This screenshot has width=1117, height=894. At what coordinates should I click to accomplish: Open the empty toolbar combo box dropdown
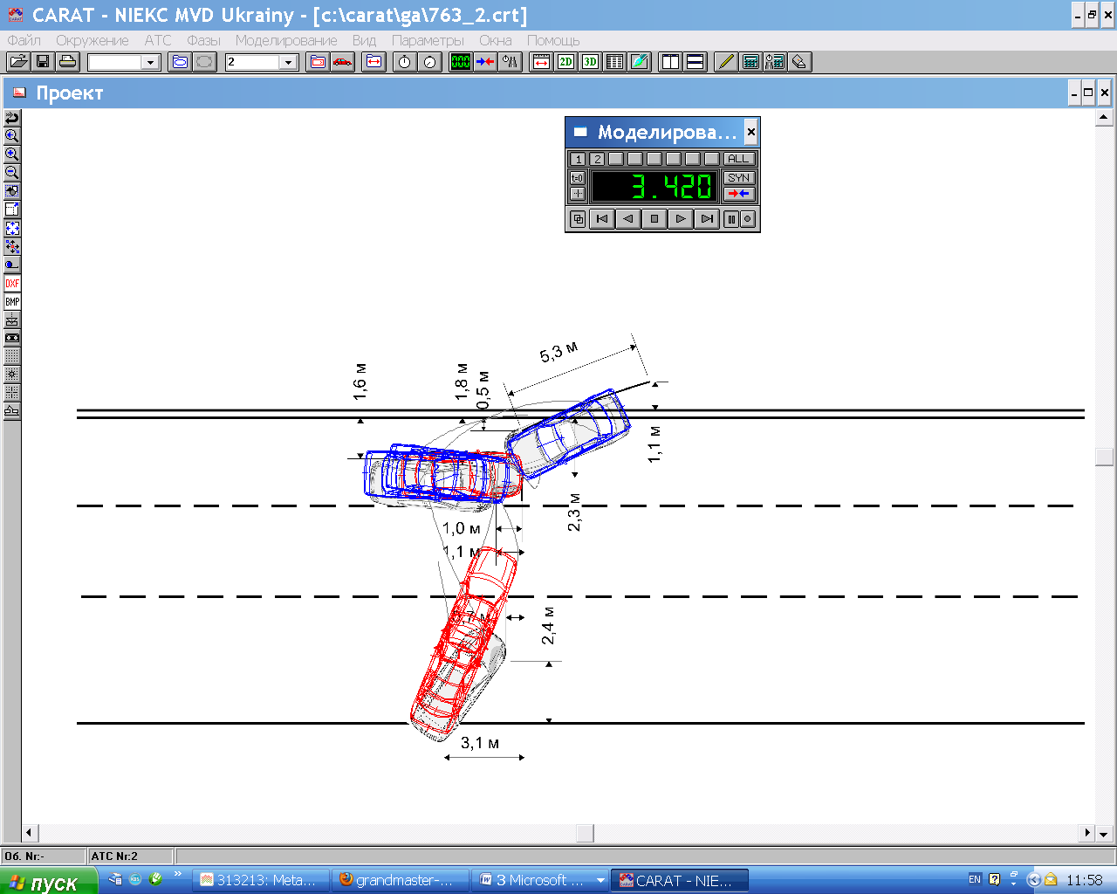click(150, 62)
